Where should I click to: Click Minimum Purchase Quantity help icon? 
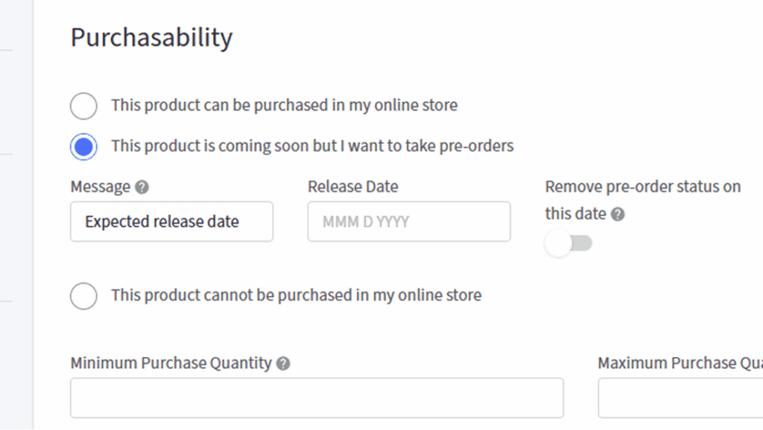coord(283,364)
